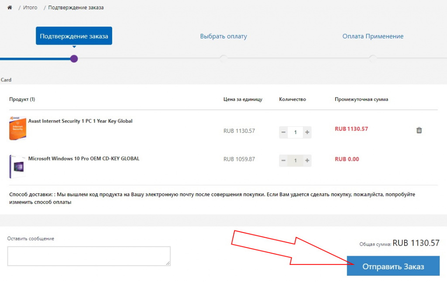Click the Avast product thumbnail image
The width and height of the screenshot is (447, 285).
coord(15,128)
